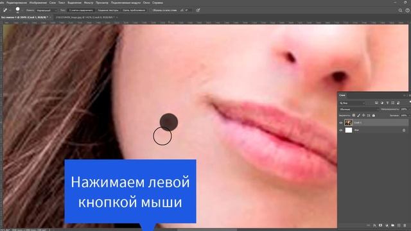This screenshot has height=231, width=411.
Task: Click the pressure-for-size icon in options bar
Action: (198, 10)
